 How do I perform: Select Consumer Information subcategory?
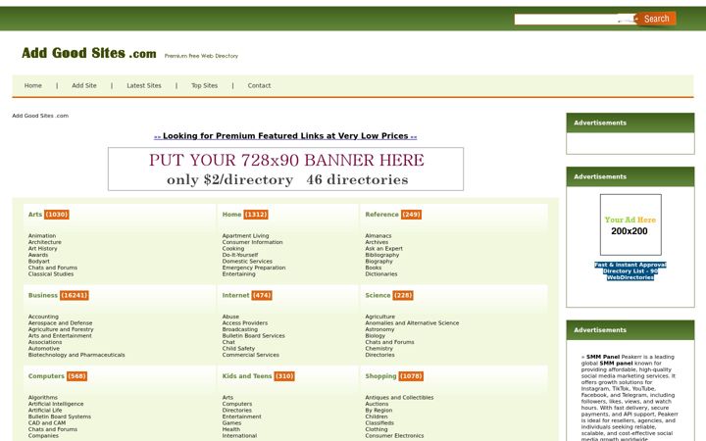[x=253, y=242]
